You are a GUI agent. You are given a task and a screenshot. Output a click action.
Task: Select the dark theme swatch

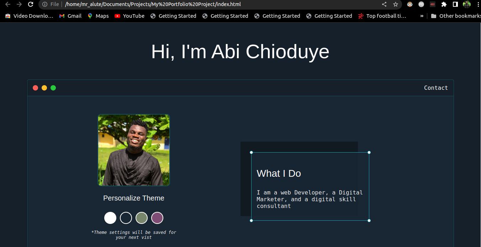126,218
